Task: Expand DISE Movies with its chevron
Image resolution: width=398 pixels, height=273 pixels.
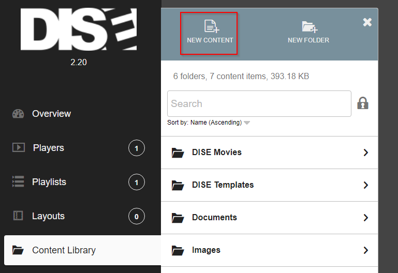Action: click(x=365, y=153)
